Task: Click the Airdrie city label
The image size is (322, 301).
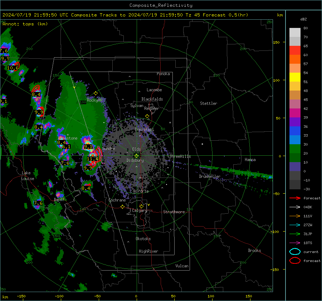Action: pos(141,191)
